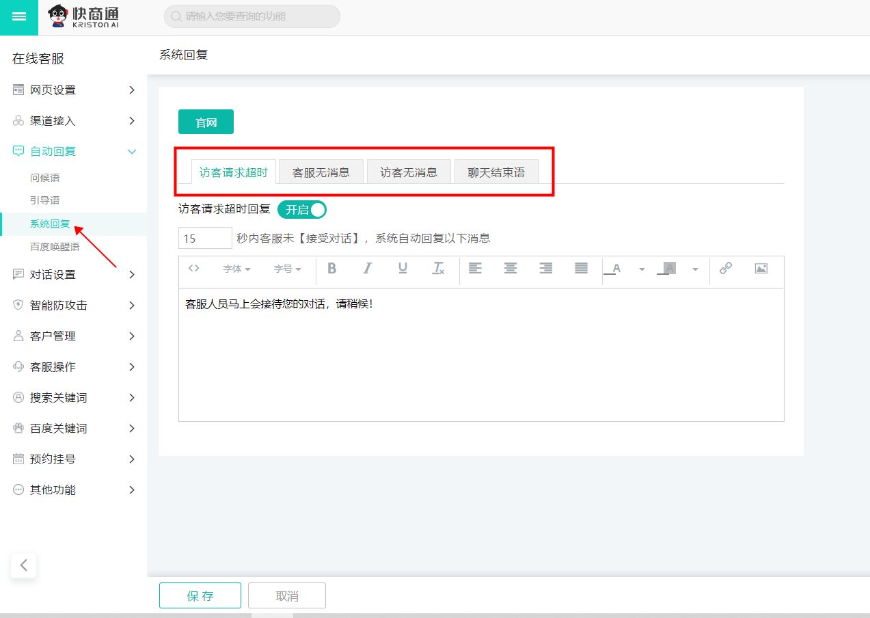Center align text in editor

(x=511, y=269)
